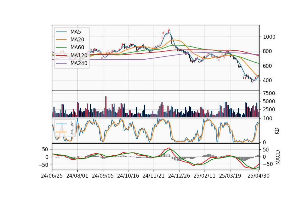
Task: Click the 24/10/16 date tick label
Action: click(128, 176)
